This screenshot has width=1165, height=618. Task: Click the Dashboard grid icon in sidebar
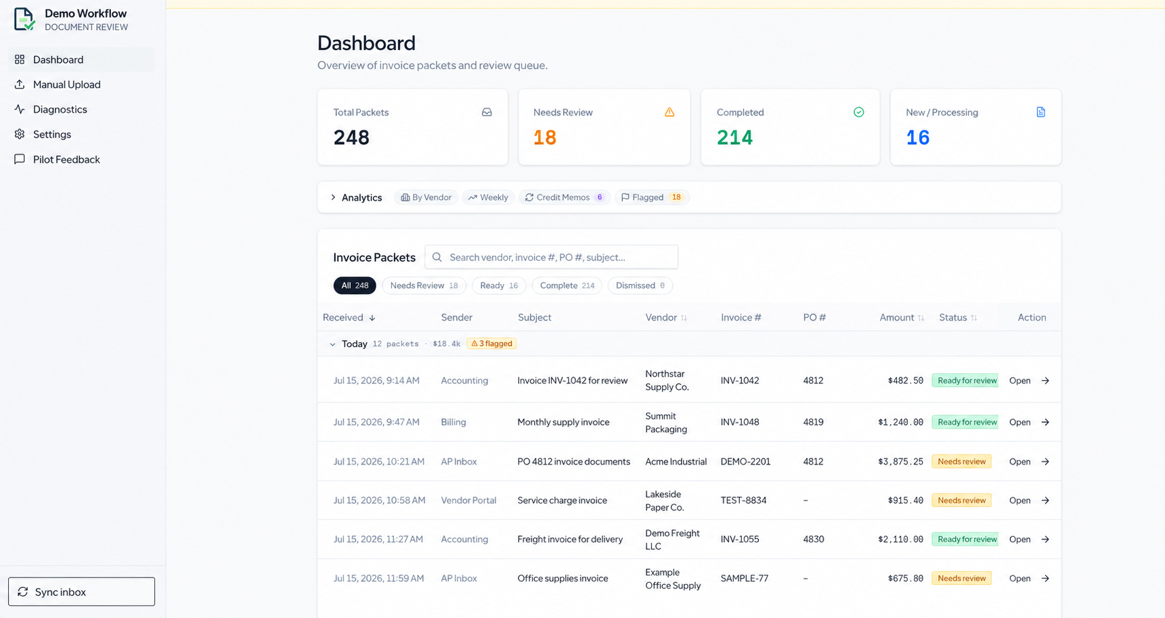pos(20,60)
